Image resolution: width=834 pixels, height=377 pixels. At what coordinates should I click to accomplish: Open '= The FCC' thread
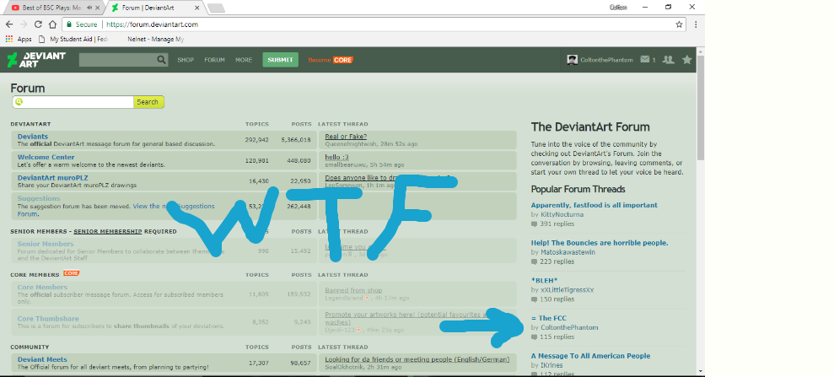(548, 318)
